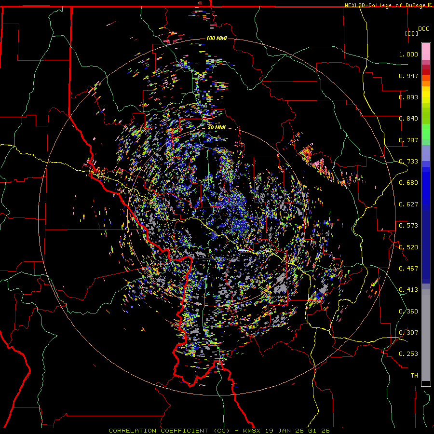Click the KMSX station identifier in the caption
434x434 pixels.
[251, 431]
